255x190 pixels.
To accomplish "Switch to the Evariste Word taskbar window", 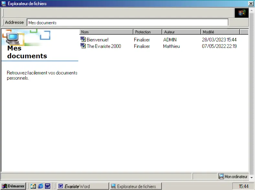I will pyautogui.click(x=83, y=186).
